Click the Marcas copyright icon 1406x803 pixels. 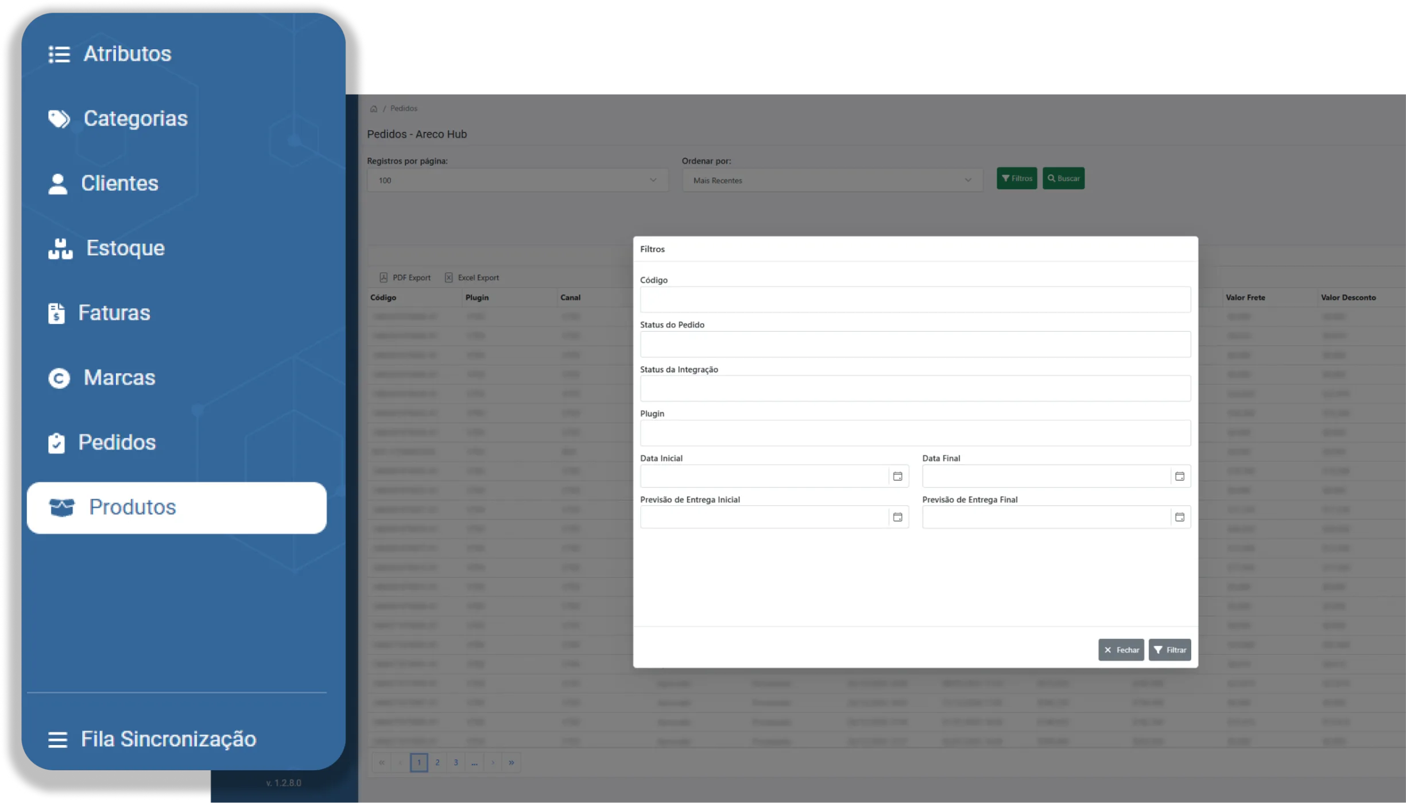59,379
